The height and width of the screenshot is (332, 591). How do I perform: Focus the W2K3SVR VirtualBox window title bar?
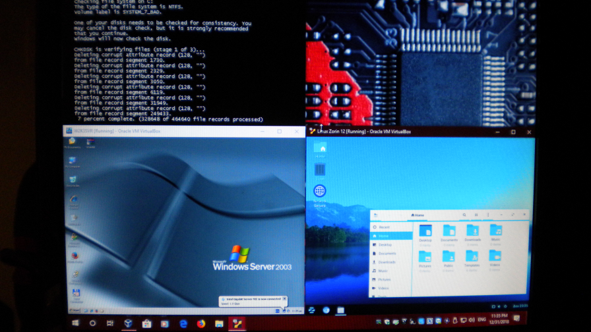[184, 131]
